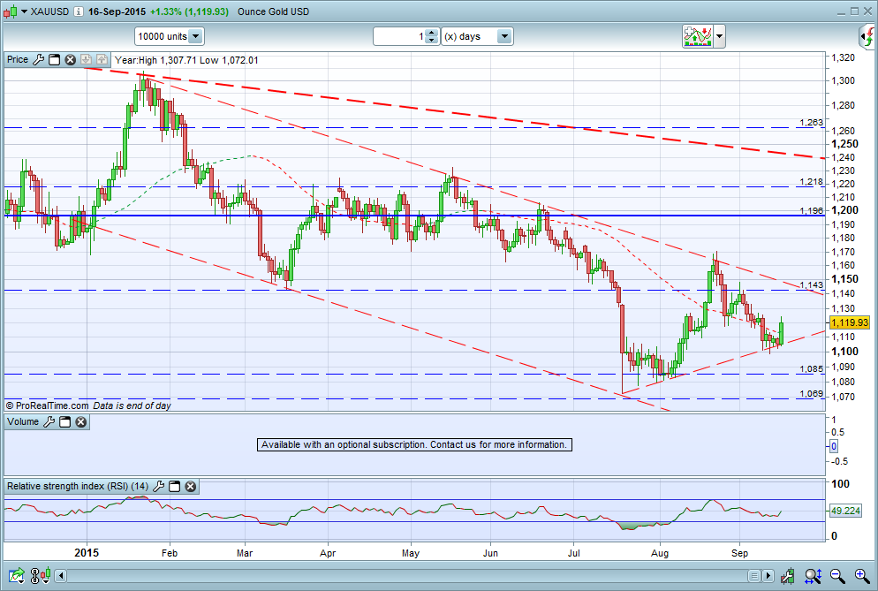Open RSI indicator wrench settings
The image size is (878, 591).
click(158, 486)
